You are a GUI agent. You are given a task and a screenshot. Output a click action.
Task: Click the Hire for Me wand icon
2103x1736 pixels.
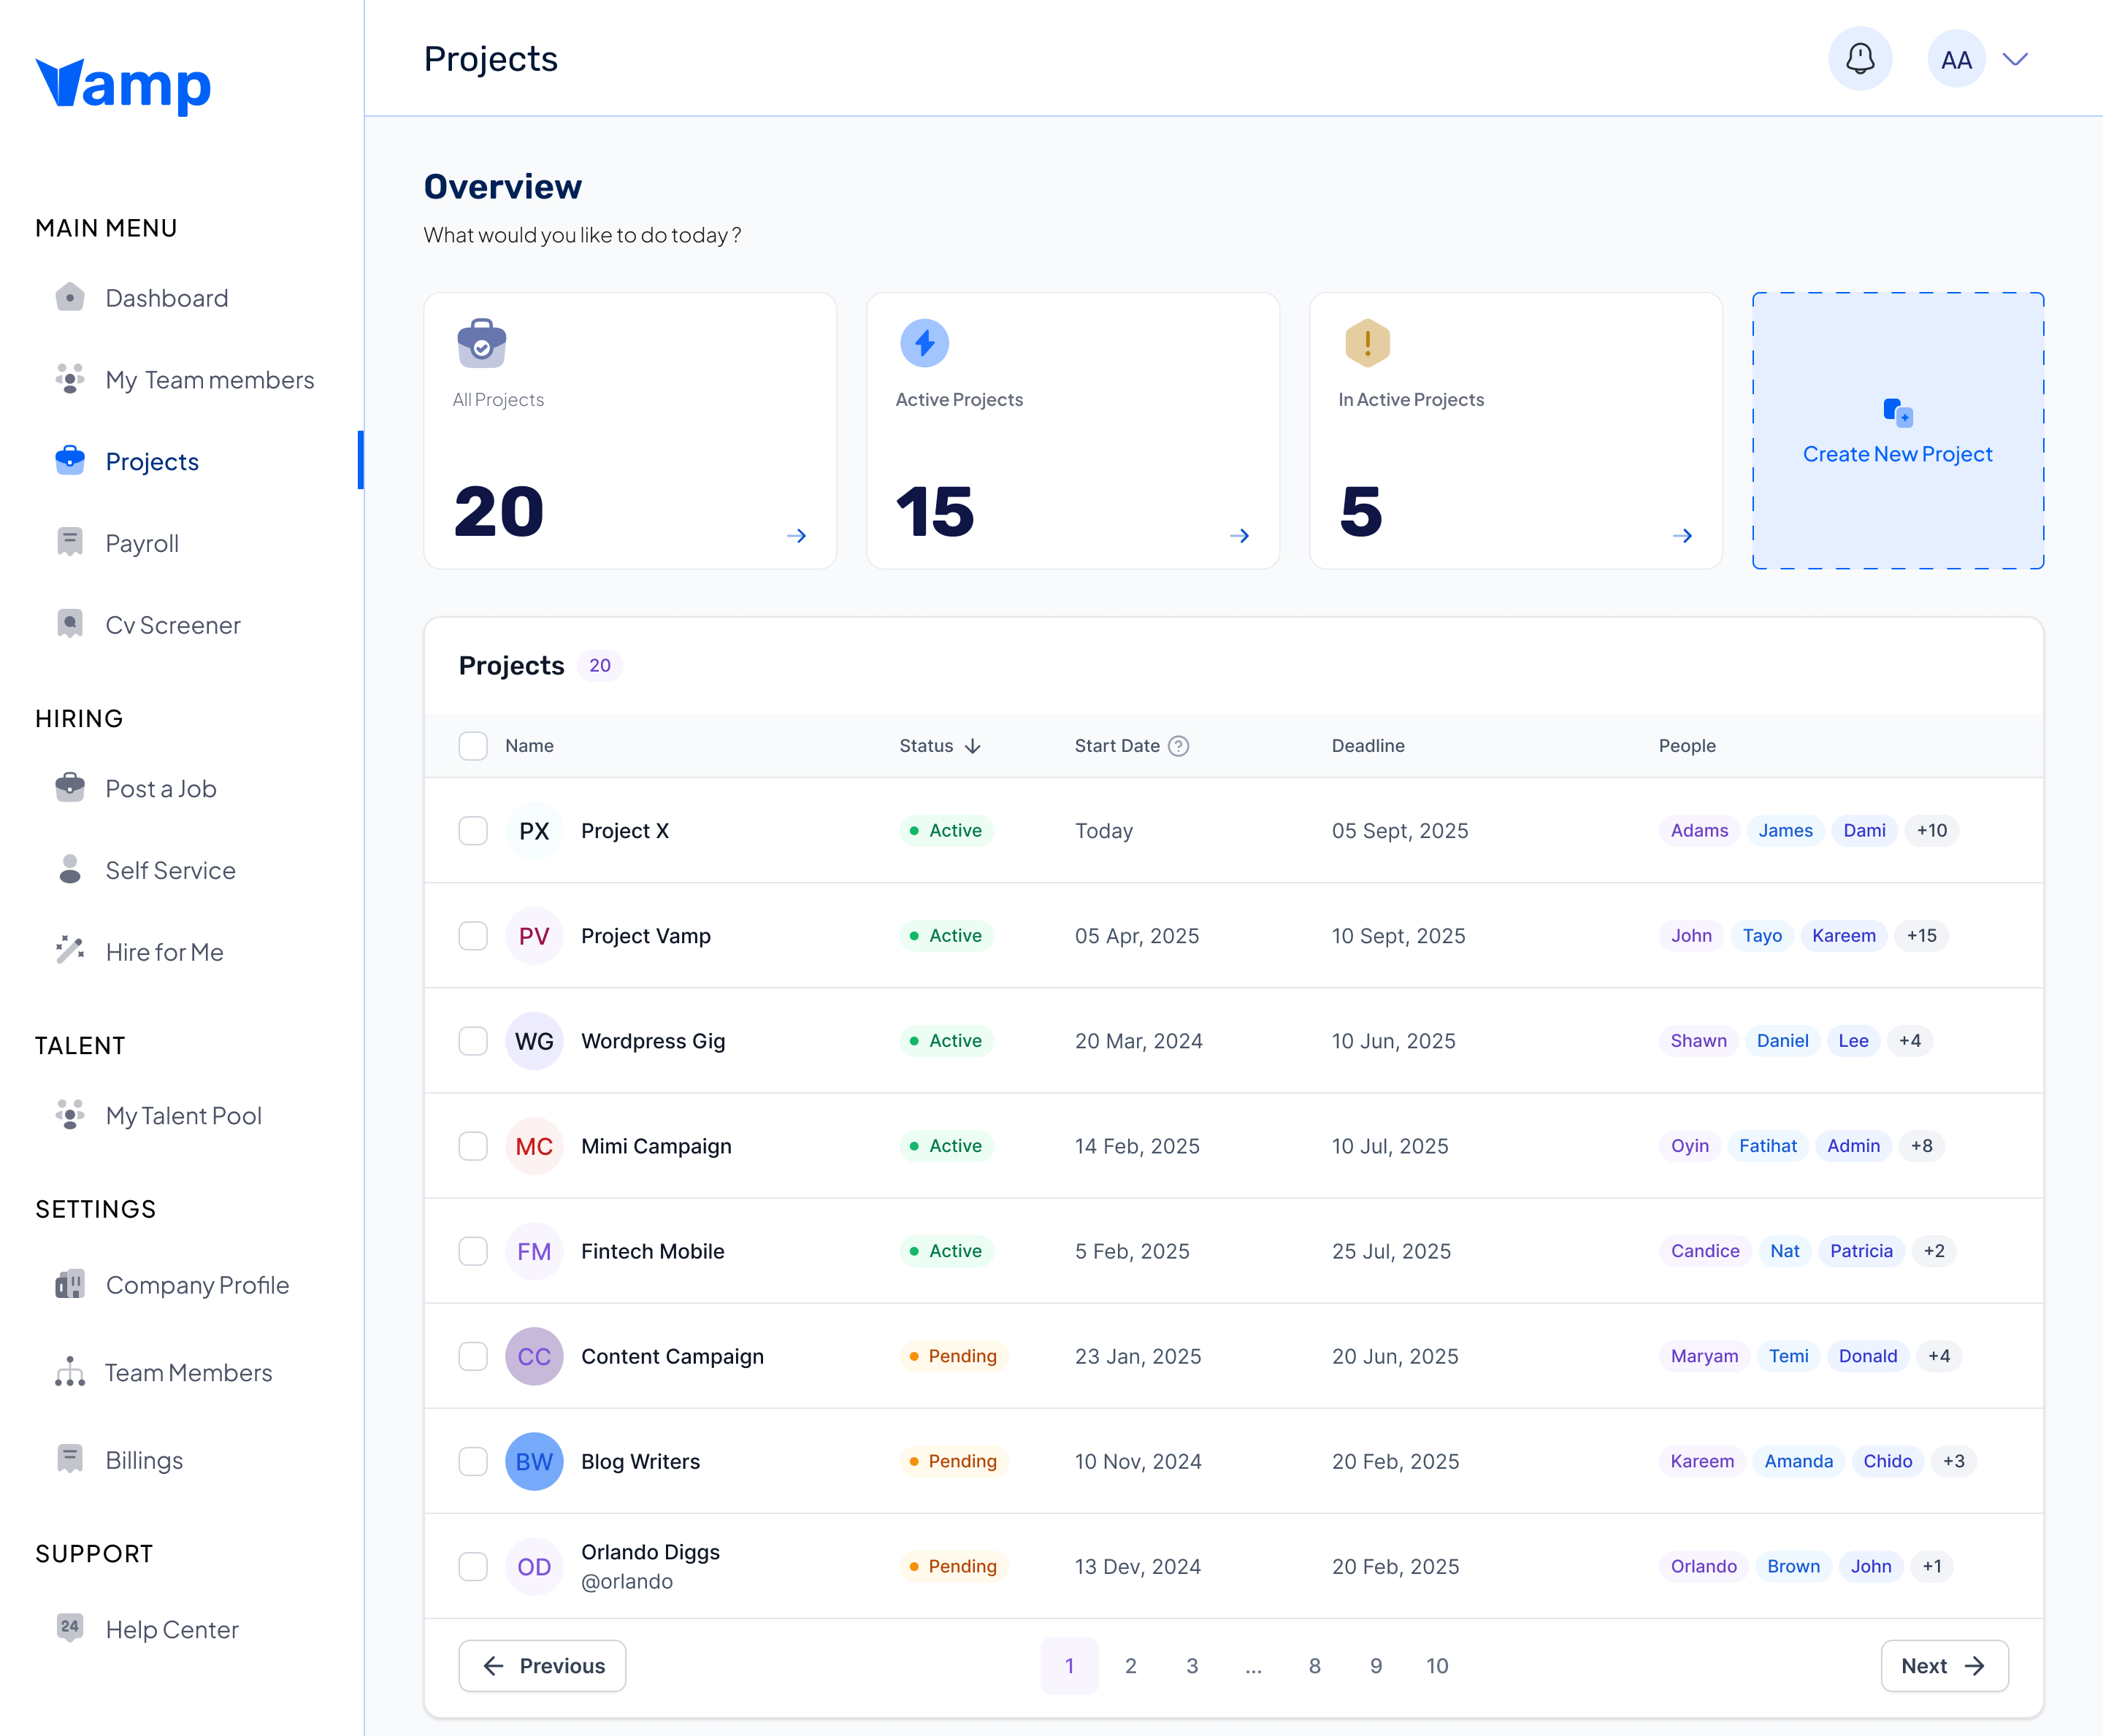click(70, 951)
